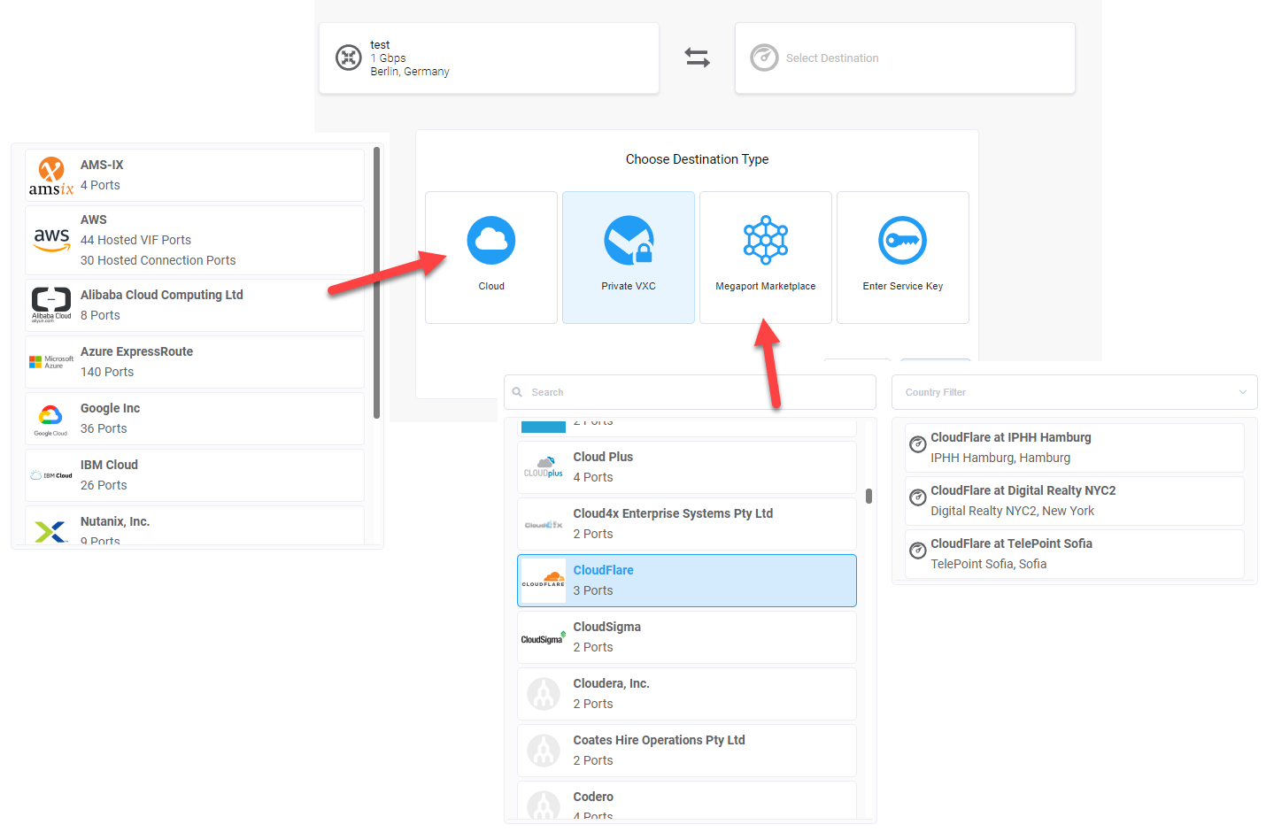1266x840 pixels.
Task: Select the Azure ExpressRoute 140 Ports row
Action: (195, 362)
